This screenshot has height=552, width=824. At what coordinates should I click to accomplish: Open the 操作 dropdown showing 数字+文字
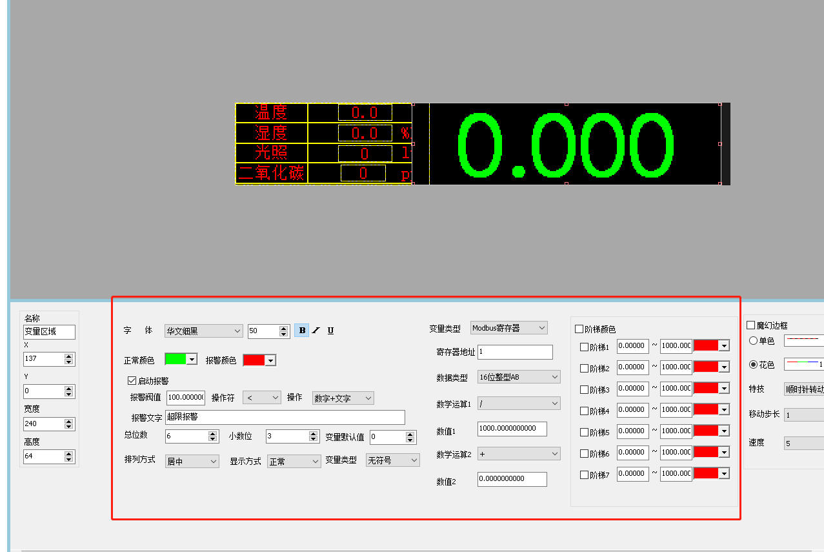tap(343, 398)
